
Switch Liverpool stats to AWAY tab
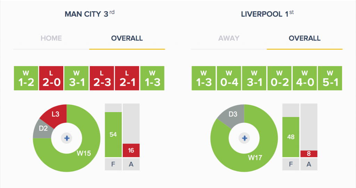pos(229,38)
